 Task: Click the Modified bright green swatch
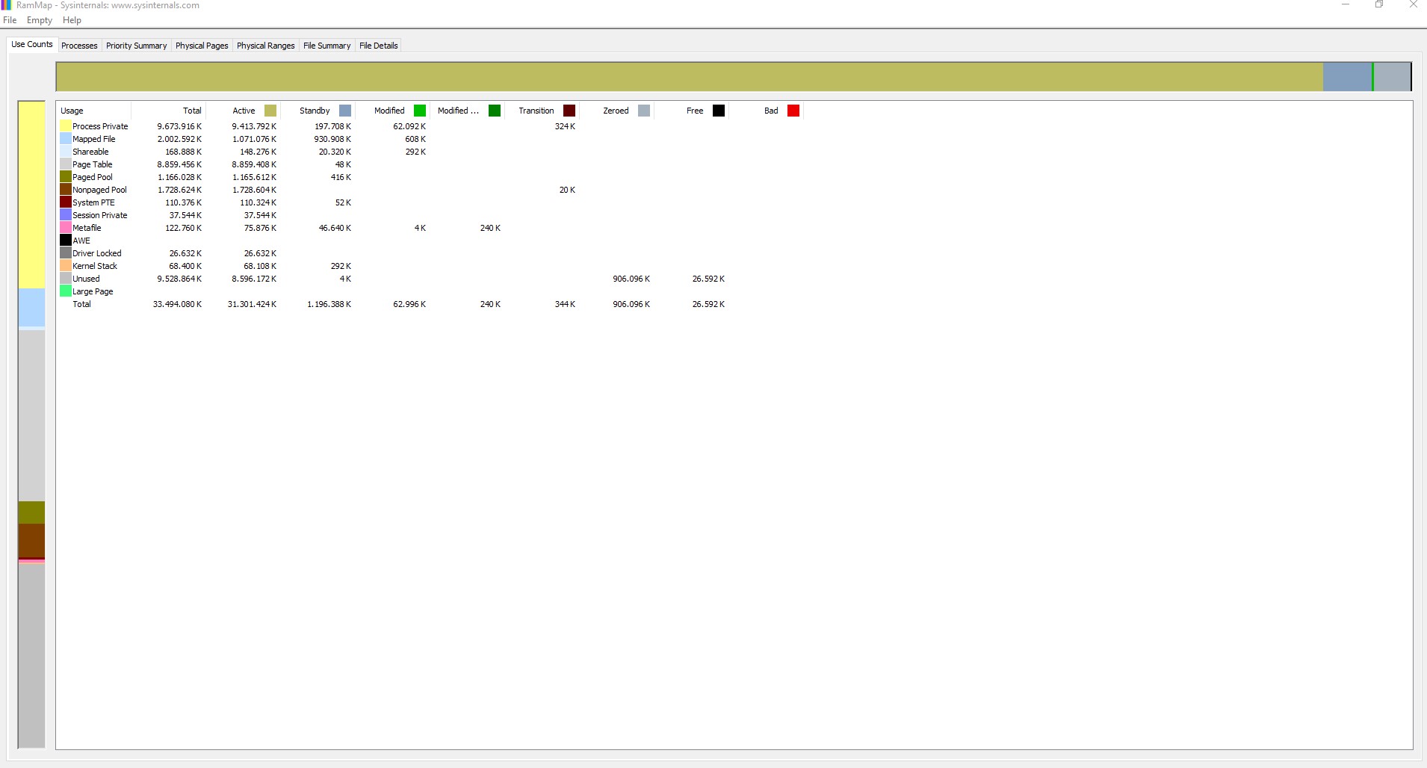420,111
